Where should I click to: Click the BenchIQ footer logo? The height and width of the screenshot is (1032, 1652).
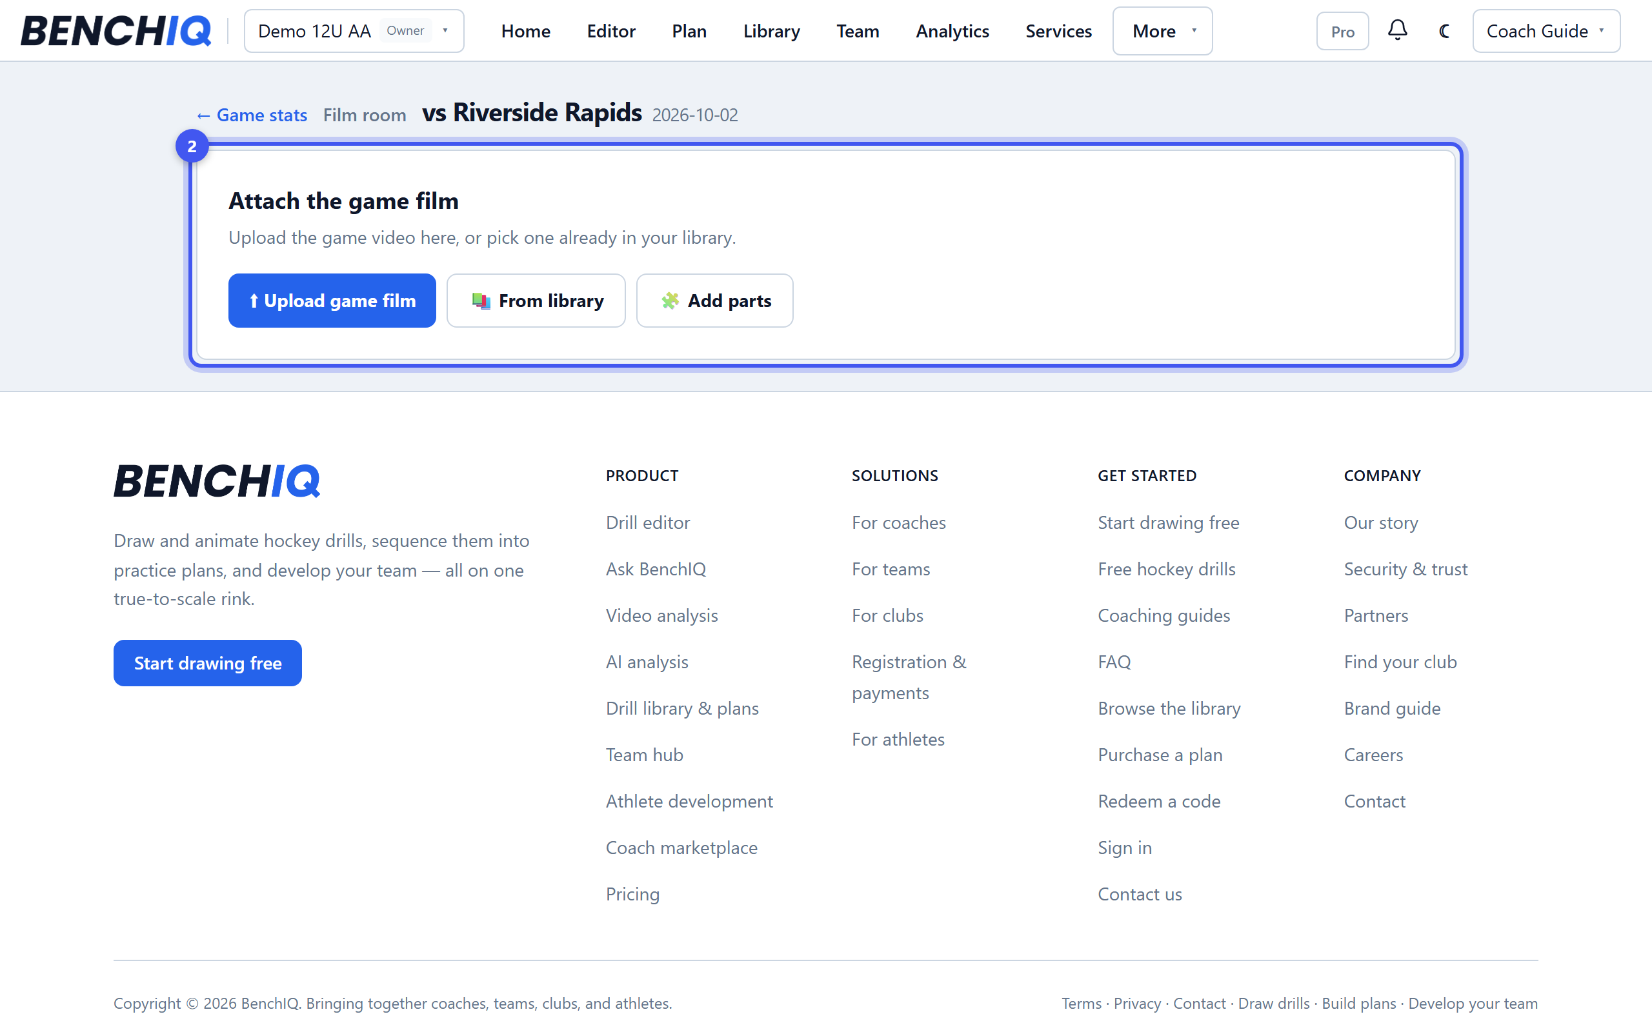coord(216,481)
